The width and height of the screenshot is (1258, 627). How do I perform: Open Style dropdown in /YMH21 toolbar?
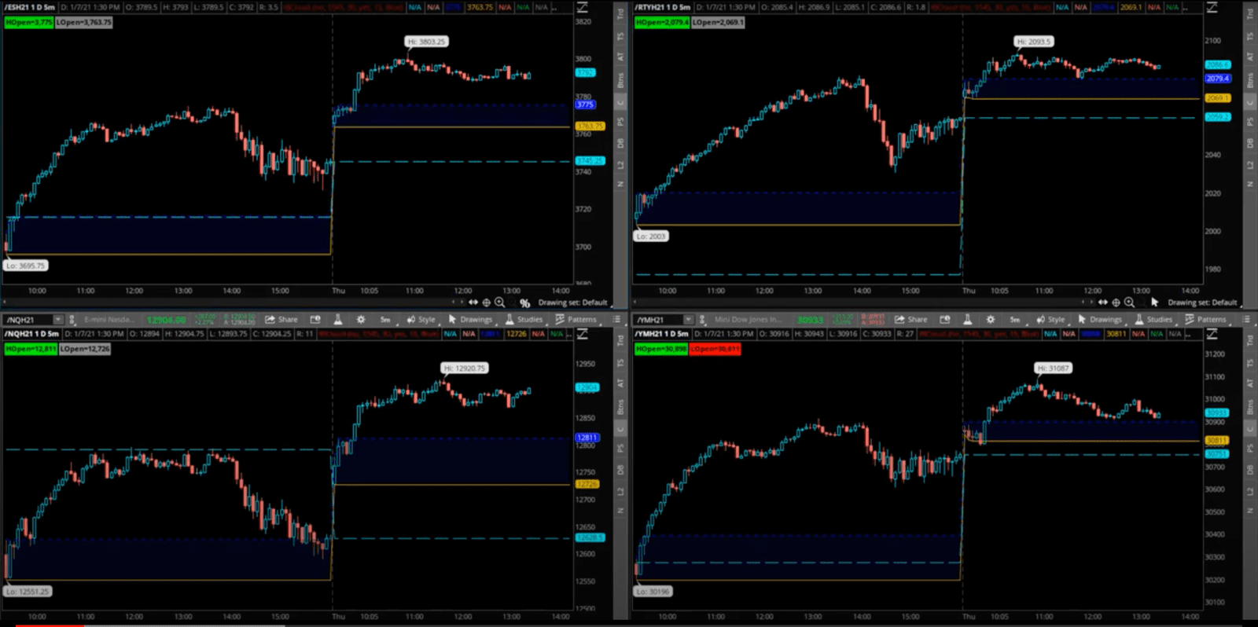(x=1050, y=320)
